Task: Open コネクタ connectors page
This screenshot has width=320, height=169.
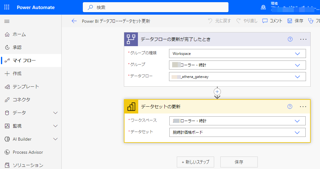Action: point(31,100)
